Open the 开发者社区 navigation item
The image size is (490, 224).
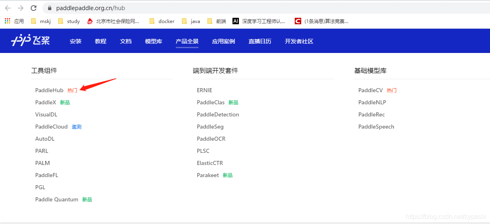pyautogui.click(x=299, y=41)
